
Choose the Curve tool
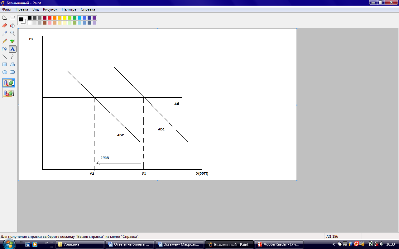(12, 57)
